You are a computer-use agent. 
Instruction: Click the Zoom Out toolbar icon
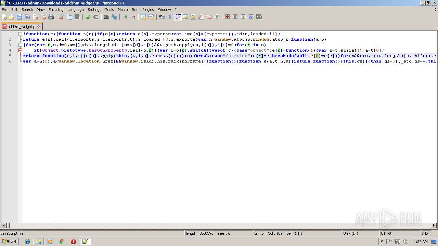click(133, 17)
